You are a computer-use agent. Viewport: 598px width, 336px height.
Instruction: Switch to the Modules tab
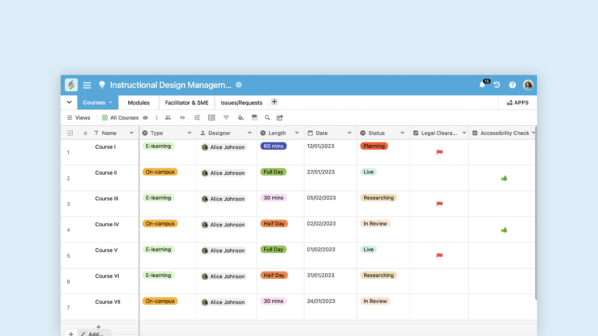[139, 103]
